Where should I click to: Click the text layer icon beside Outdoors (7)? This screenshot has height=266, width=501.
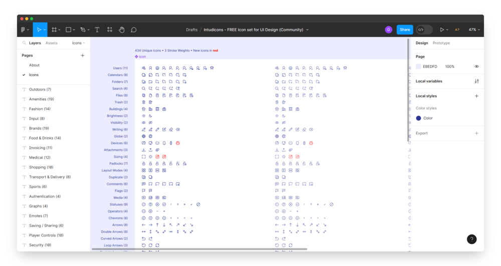tap(24, 89)
